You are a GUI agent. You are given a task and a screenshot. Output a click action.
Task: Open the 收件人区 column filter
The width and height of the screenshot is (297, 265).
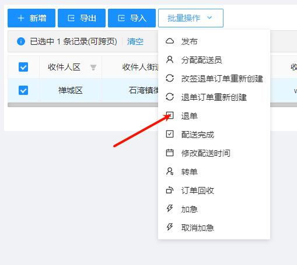[93, 68]
